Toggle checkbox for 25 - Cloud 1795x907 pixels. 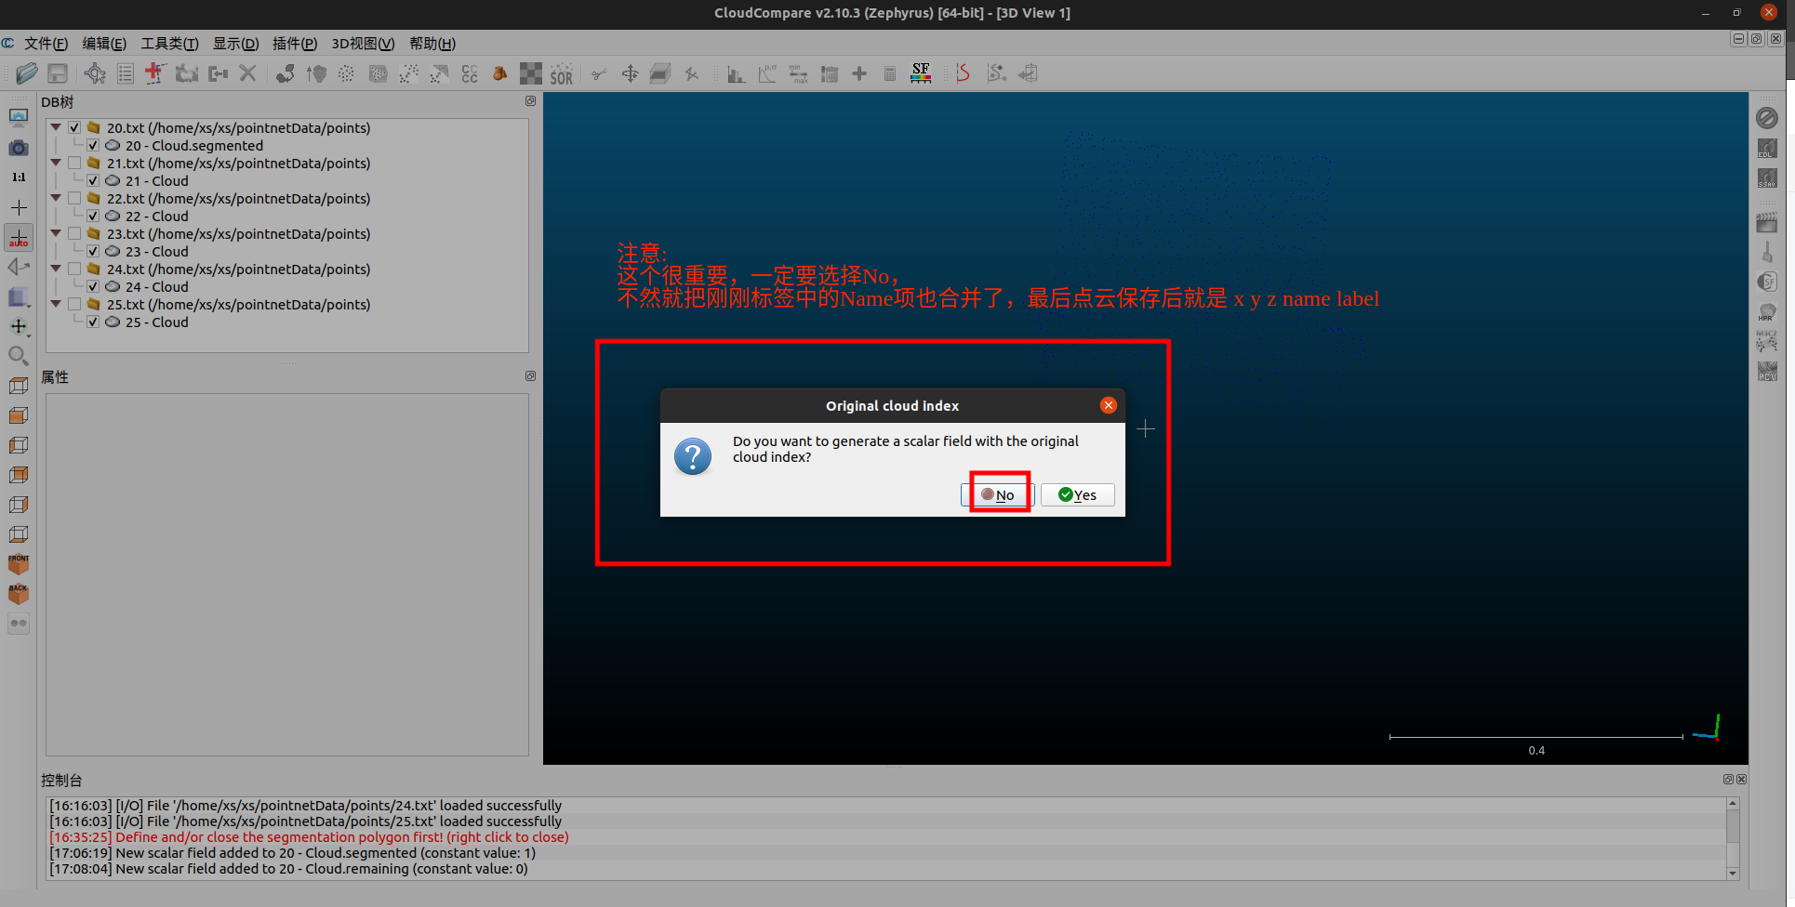tap(93, 322)
